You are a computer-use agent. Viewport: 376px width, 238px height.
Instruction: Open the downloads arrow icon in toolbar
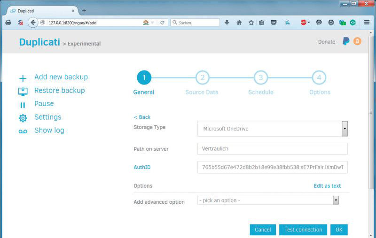pos(227,23)
